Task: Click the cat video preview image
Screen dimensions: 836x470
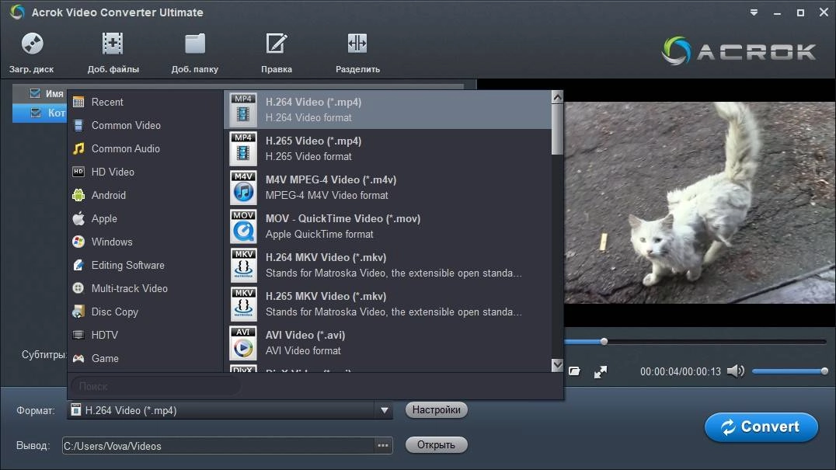Action: (700, 203)
